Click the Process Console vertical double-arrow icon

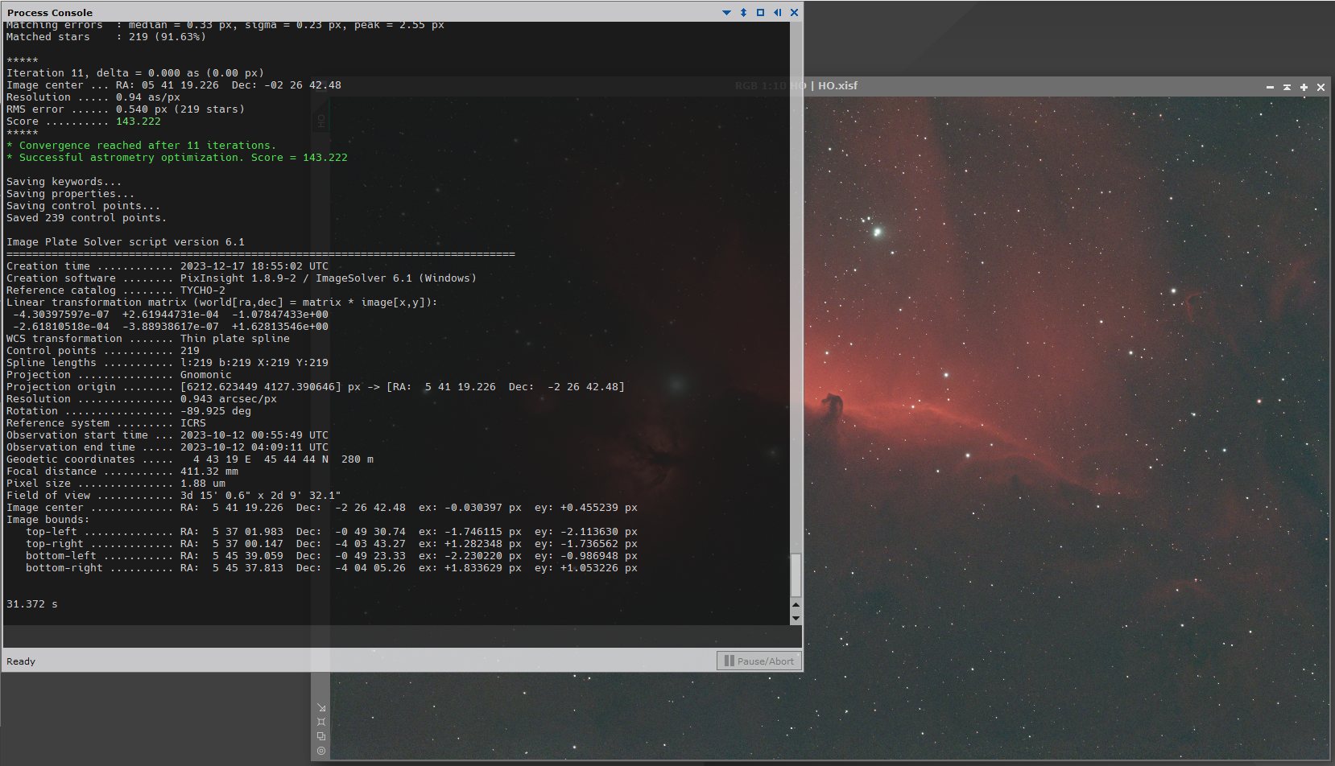pos(743,13)
